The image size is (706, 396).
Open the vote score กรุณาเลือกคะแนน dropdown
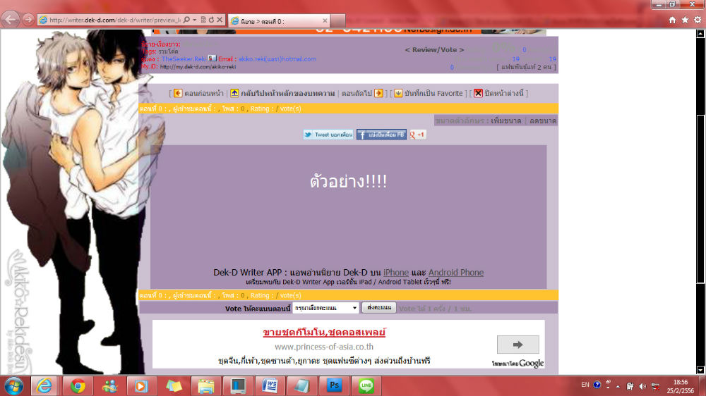325,308
